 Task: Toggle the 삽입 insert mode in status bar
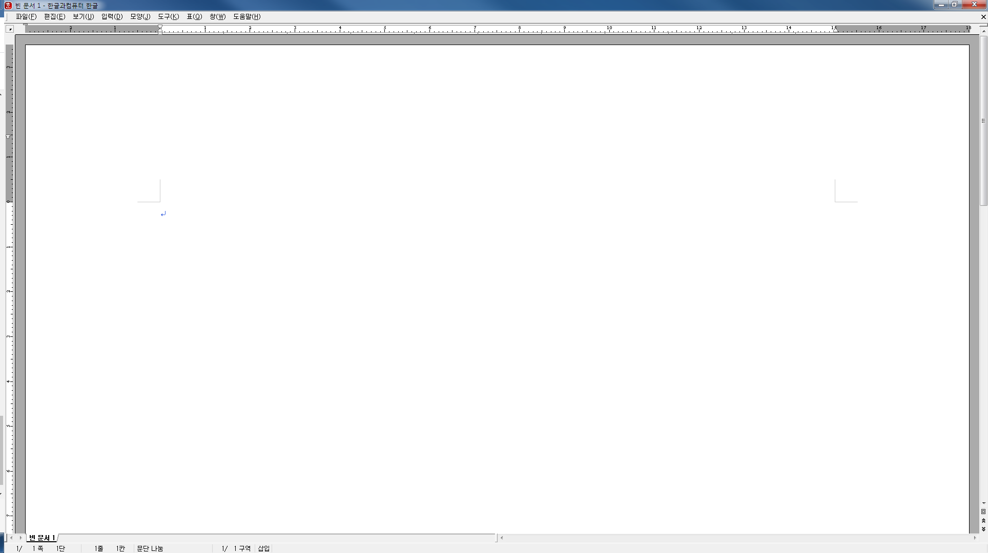[x=263, y=548]
